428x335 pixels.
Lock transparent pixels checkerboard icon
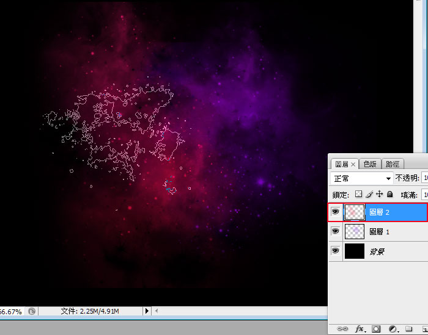pyautogui.click(x=358, y=194)
